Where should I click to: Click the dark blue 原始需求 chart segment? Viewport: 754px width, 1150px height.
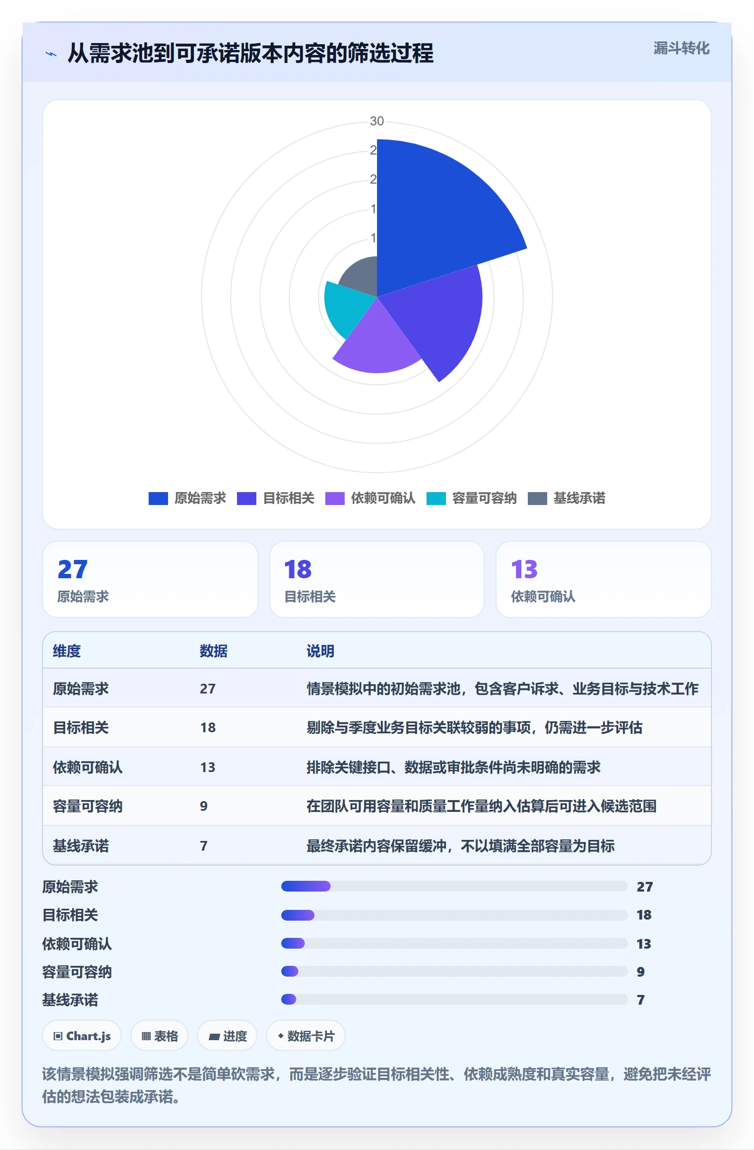click(436, 215)
